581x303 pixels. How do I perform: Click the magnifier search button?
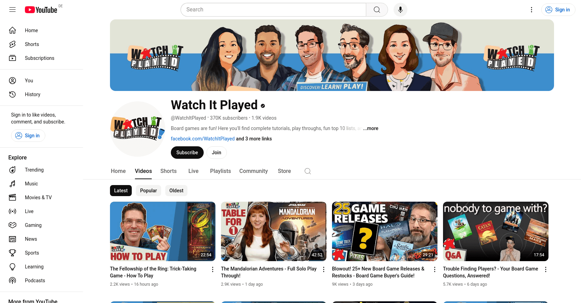tap(377, 10)
